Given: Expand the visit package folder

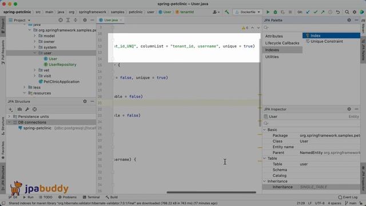Looking at the screenshot, I should tap(35, 76).
